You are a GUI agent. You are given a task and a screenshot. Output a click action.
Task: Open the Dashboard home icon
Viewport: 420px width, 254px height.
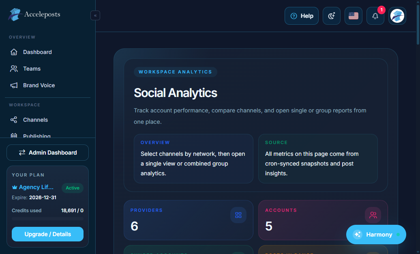pyautogui.click(x=14, y=52)
